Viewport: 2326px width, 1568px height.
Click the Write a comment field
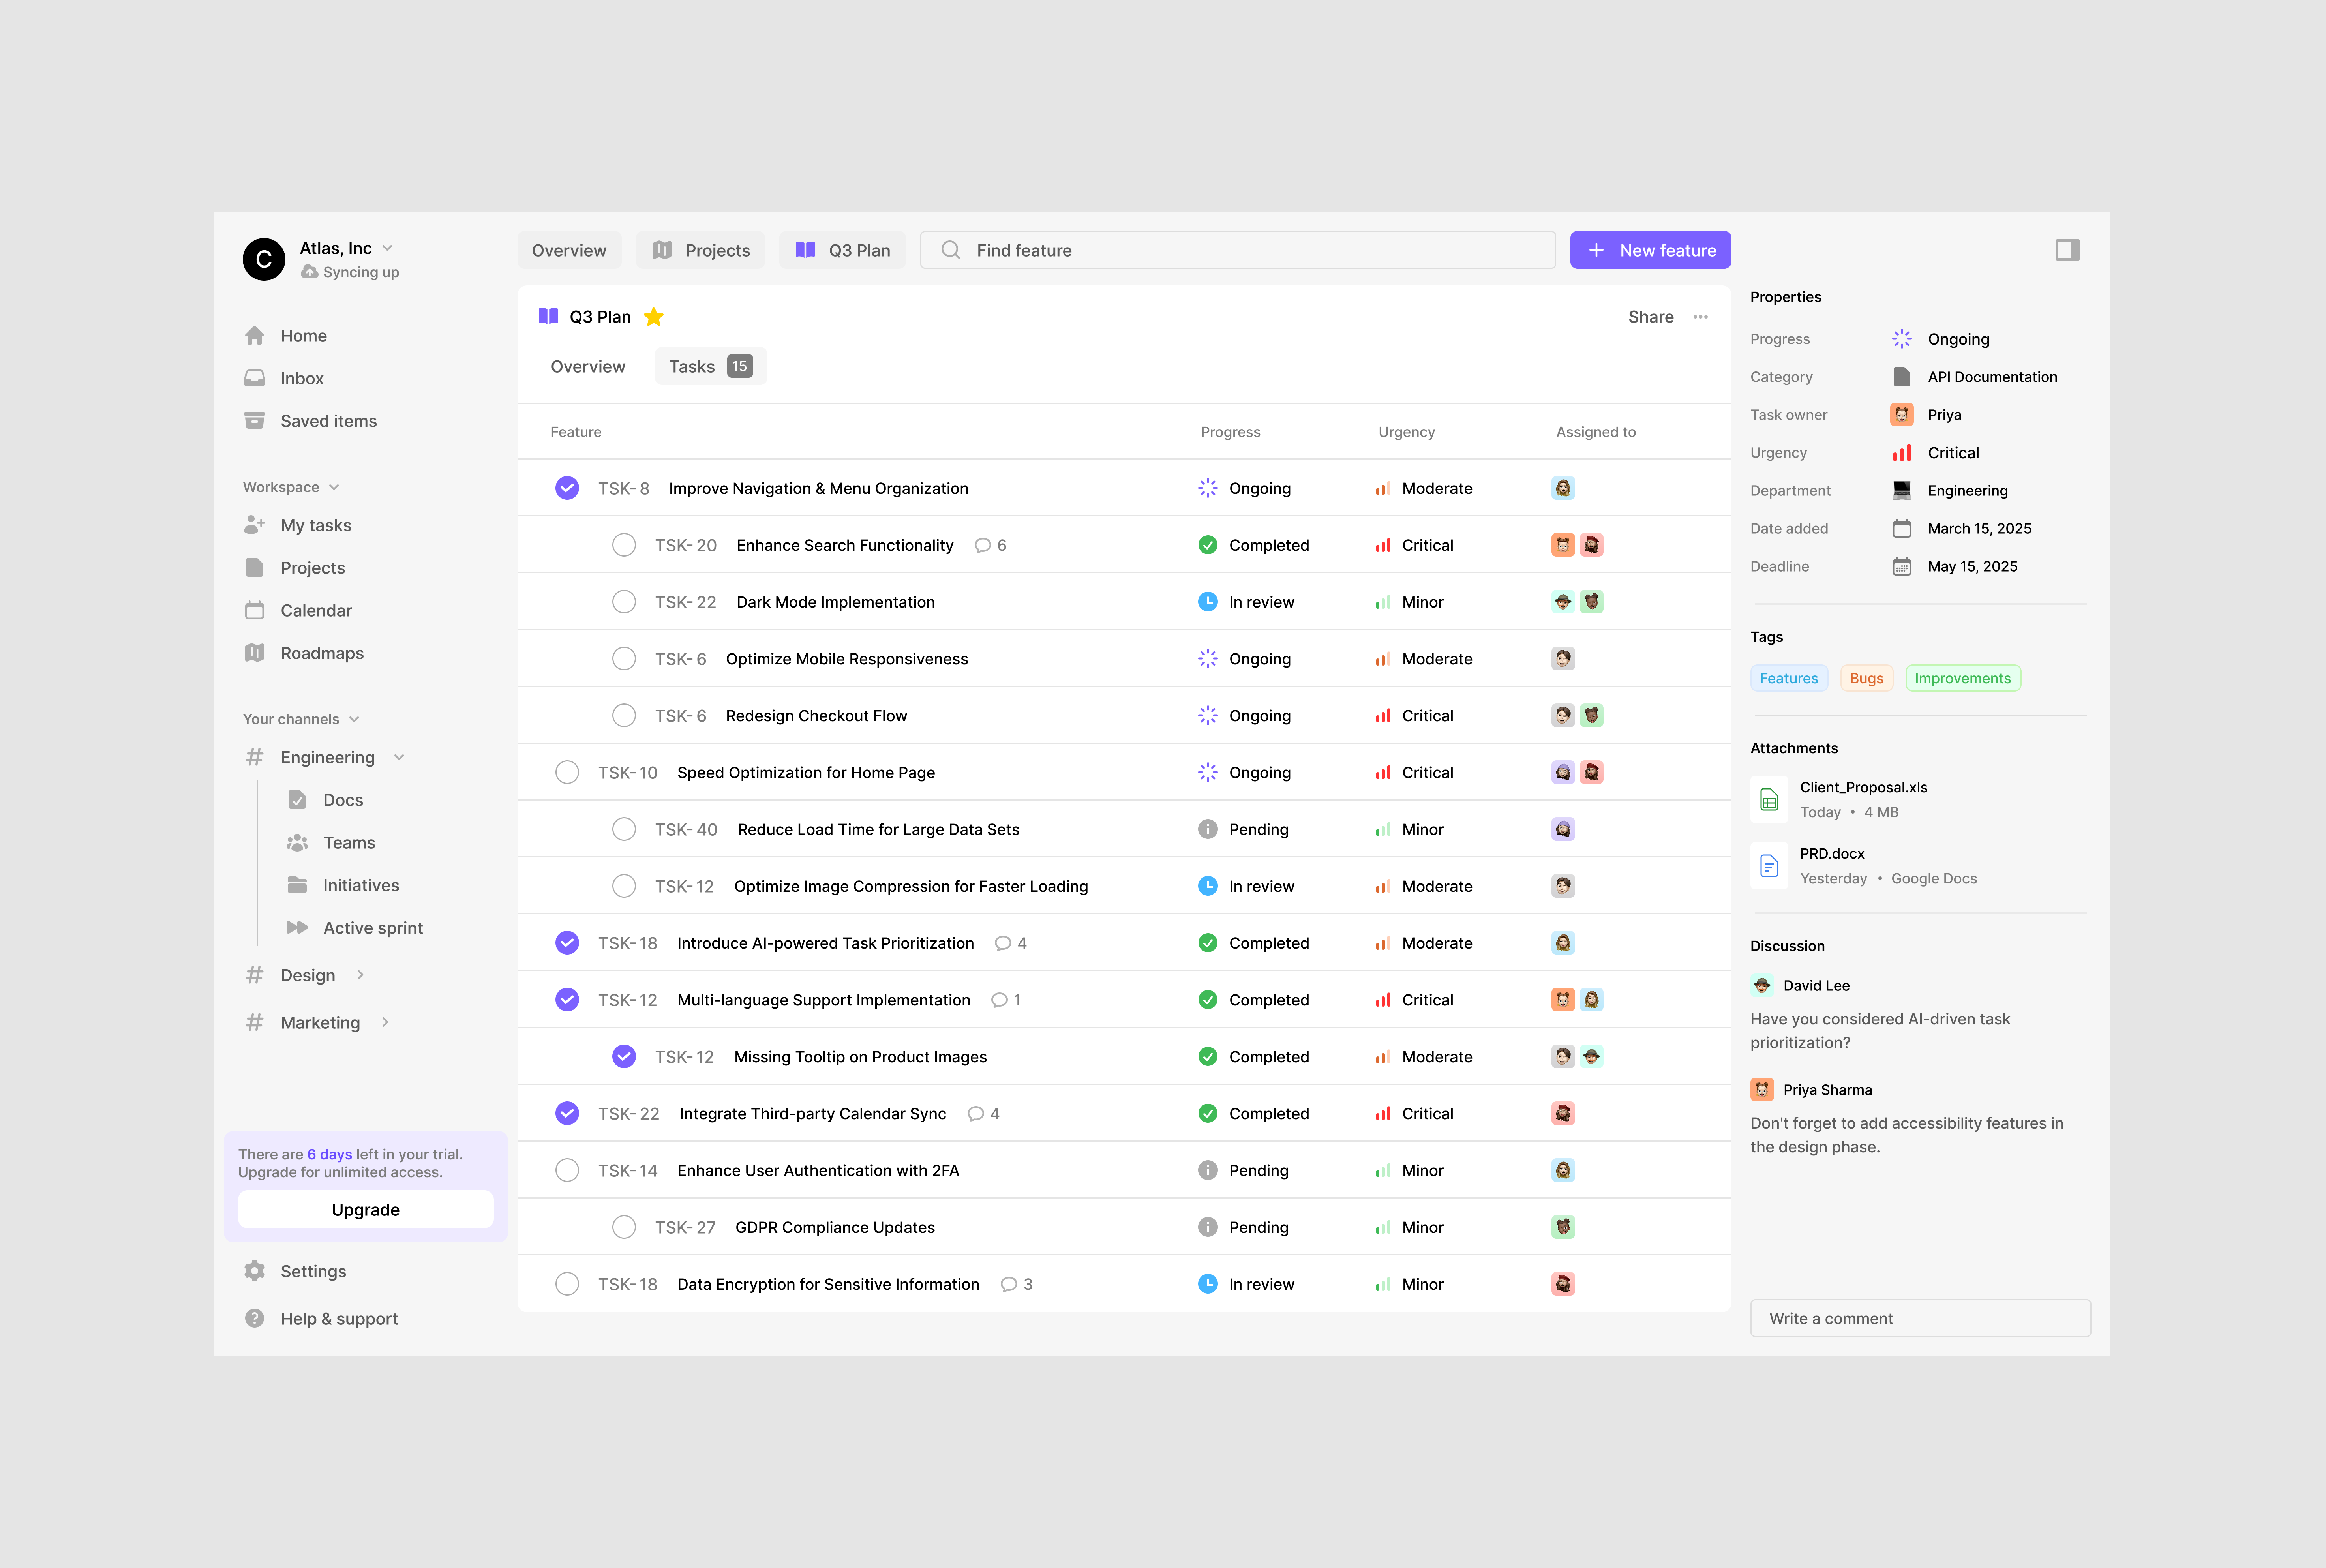click(1921, 1319)
